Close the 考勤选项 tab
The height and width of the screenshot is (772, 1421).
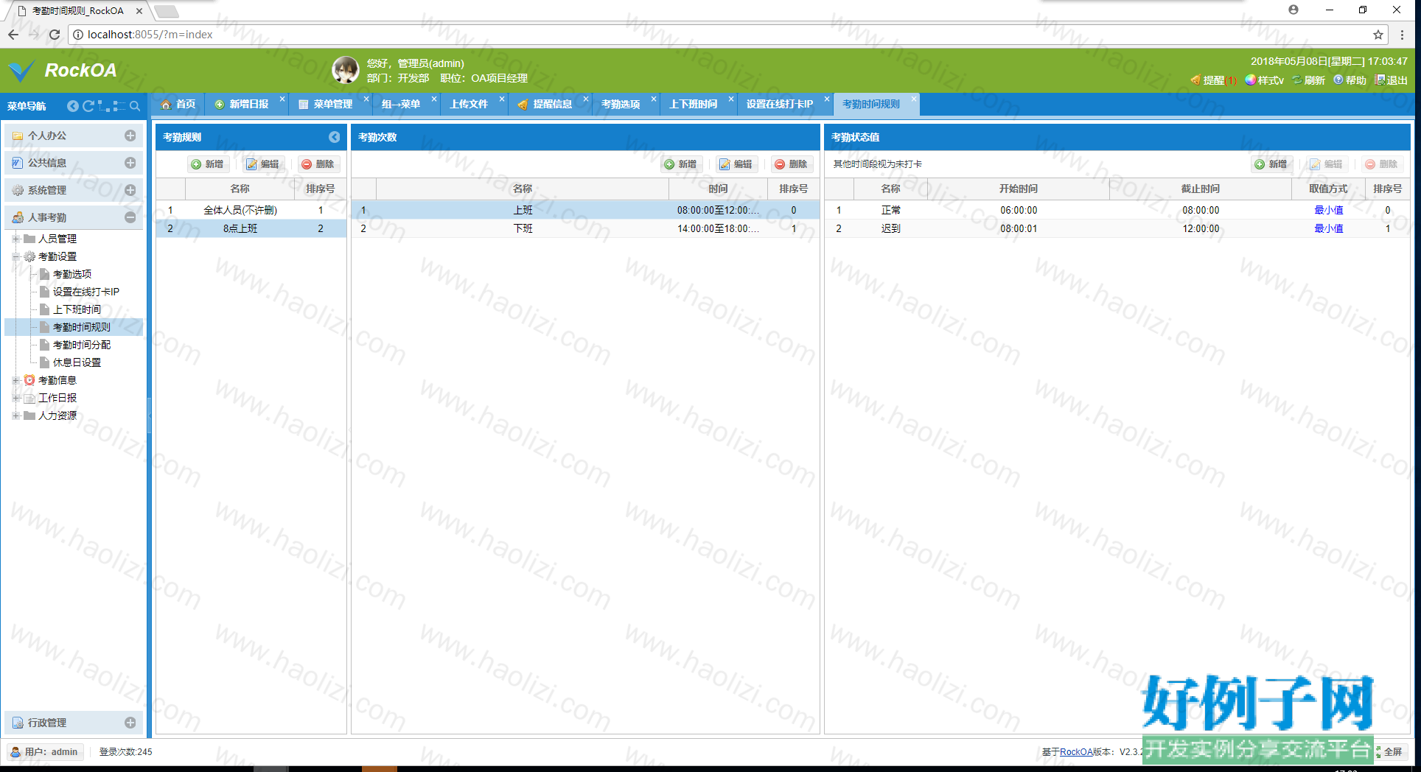654,99
